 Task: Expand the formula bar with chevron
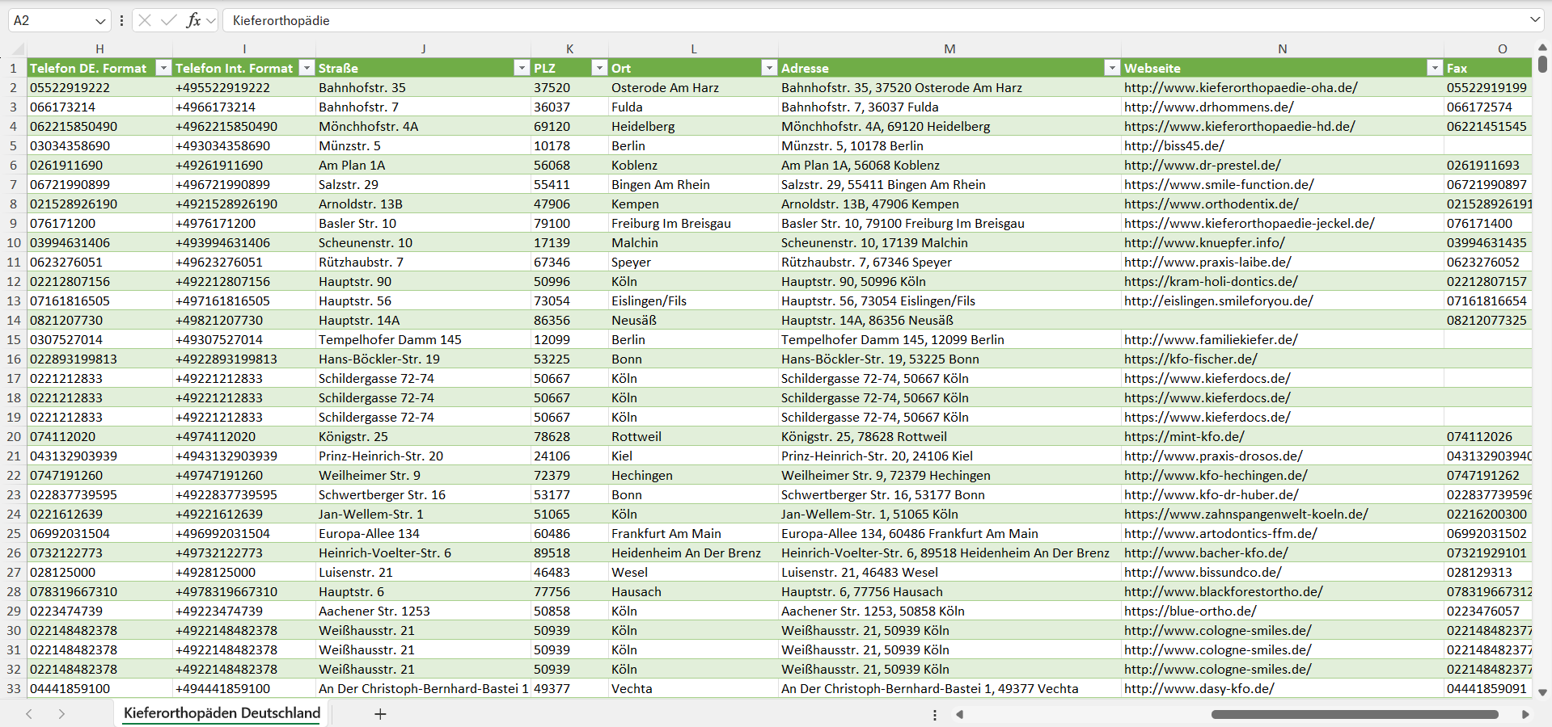[1534, 20]
